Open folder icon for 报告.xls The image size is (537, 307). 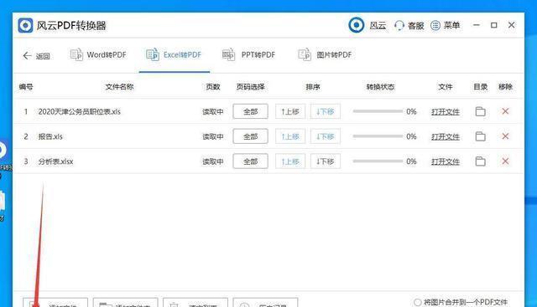480,136
